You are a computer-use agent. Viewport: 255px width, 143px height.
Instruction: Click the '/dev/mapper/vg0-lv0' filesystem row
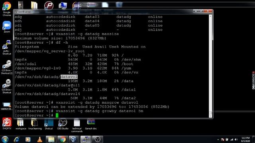pos(73,68)
